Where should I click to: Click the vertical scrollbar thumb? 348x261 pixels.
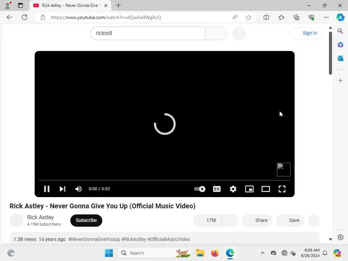[330, 53]
